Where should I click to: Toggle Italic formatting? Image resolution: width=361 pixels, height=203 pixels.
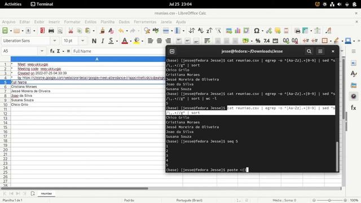tap(103, 41)
